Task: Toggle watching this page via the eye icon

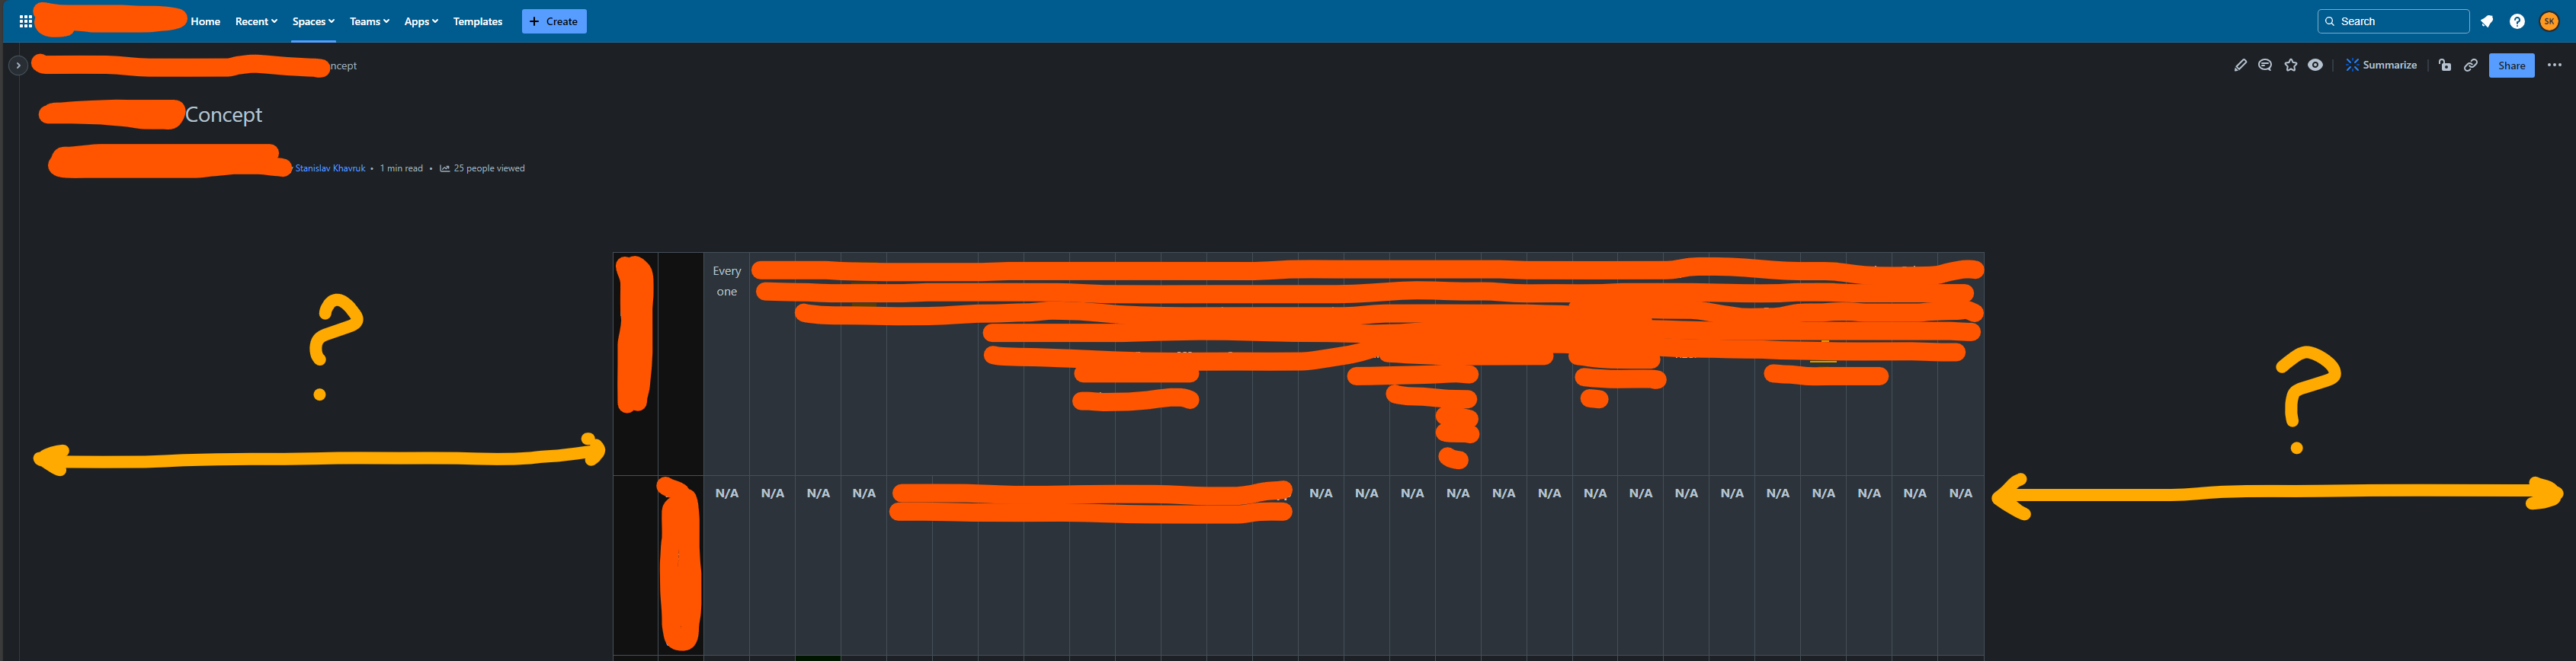Action: [x=2315, y=65]
